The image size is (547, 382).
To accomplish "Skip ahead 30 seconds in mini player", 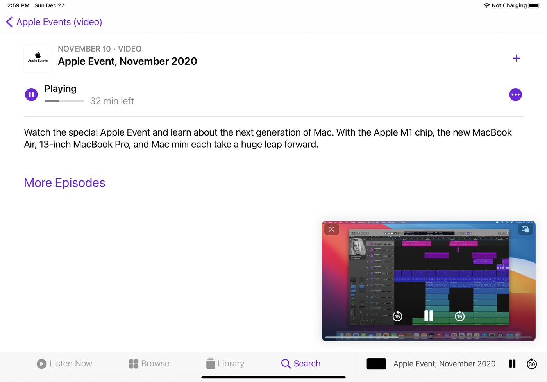I will click(532, 364).
